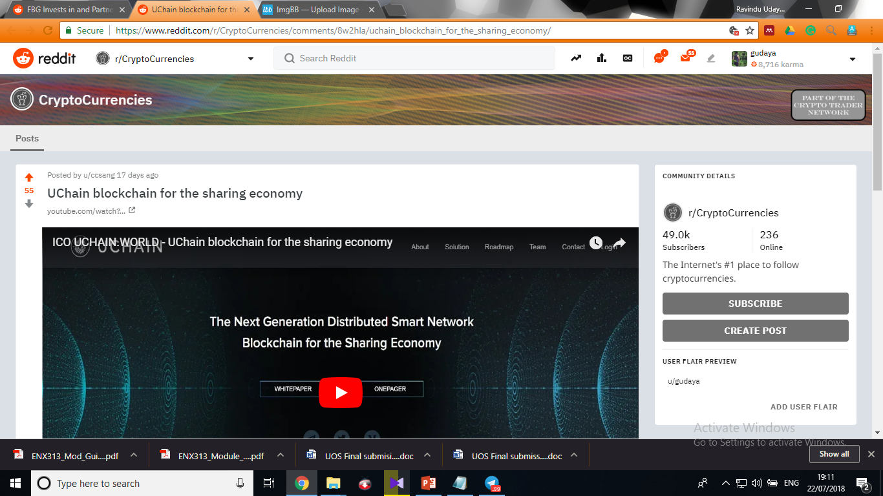
Task: Open Google Chrome from the taskbar
Action: (x=301, y=483)
